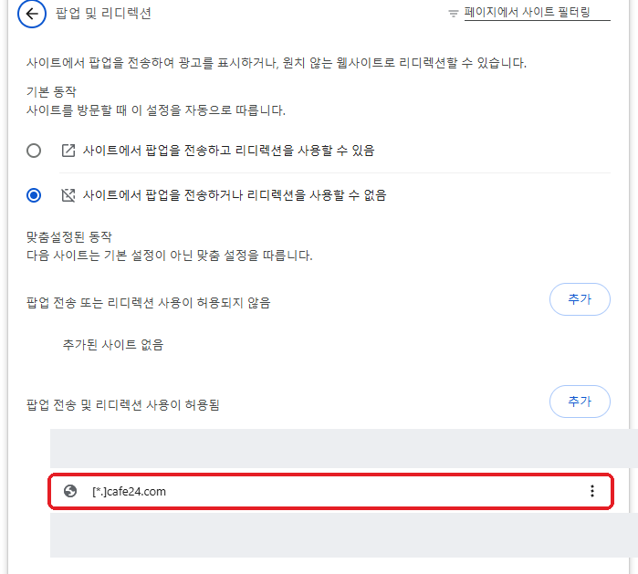Go back using the arrow button
This screenshot has width=638, height=574.
(x=32, y=14)
